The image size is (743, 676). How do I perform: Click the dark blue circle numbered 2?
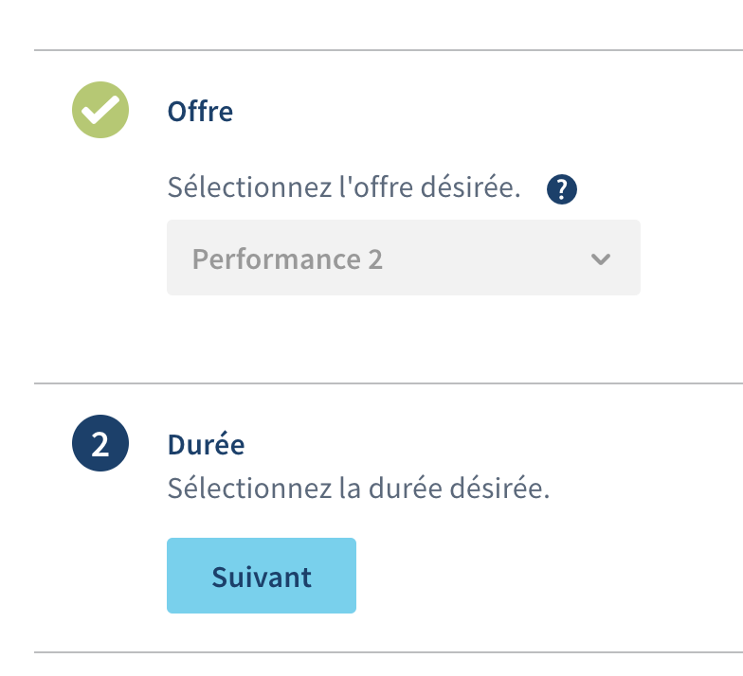tap(100, 445)
